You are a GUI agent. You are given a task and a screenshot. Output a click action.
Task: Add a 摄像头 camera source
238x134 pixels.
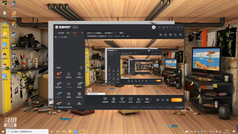(114, 100)
